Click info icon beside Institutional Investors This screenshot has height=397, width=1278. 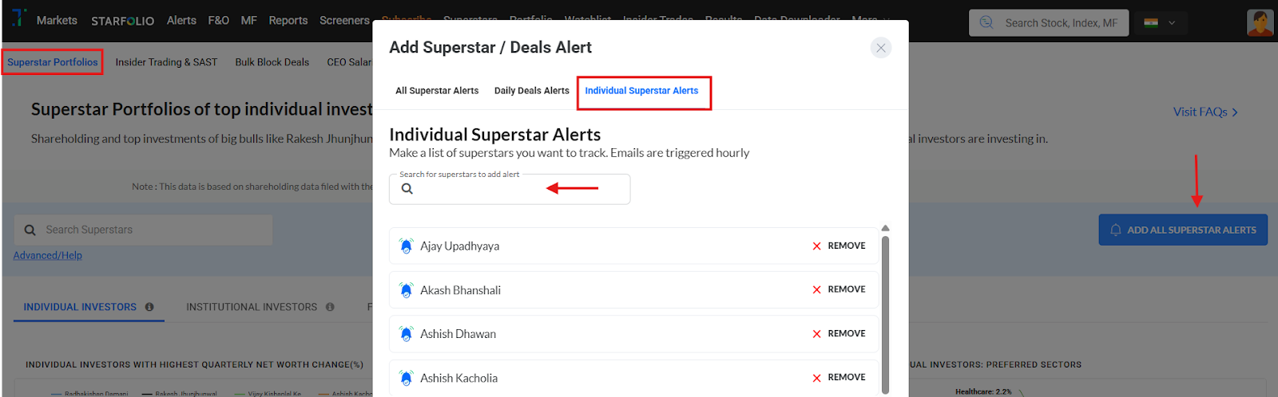pyautogui.click(x=330, y=307)
